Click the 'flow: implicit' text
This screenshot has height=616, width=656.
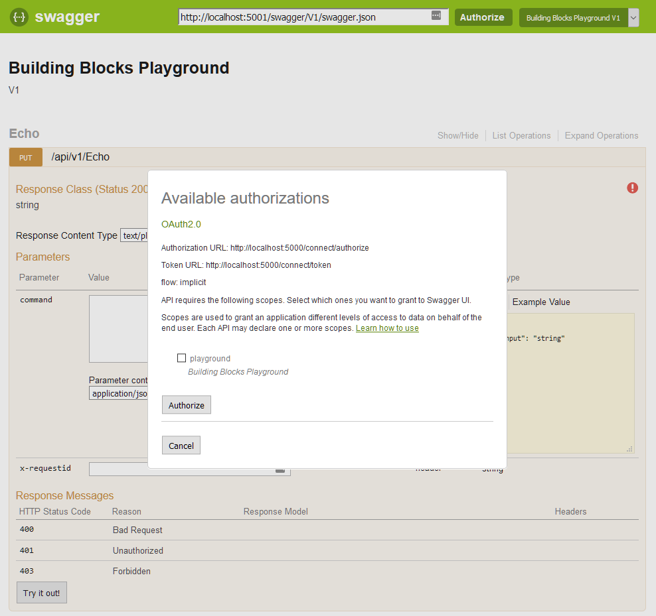183,282
